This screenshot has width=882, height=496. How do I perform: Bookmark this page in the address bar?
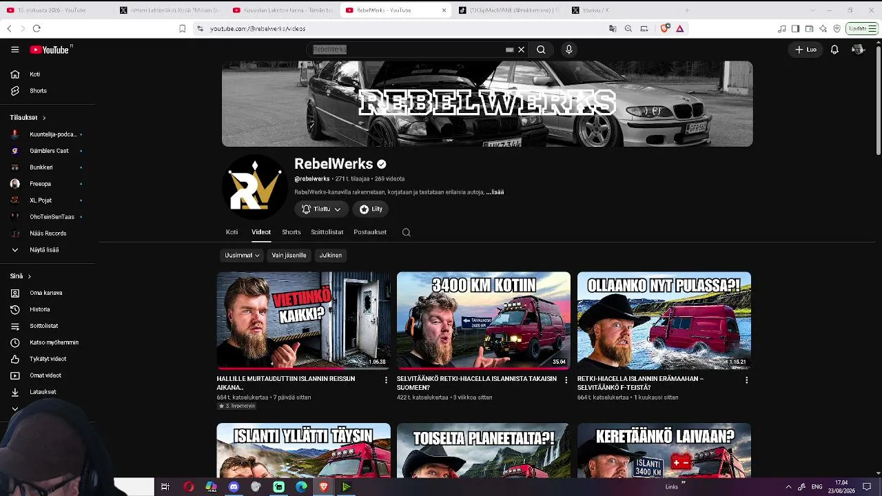182,28
